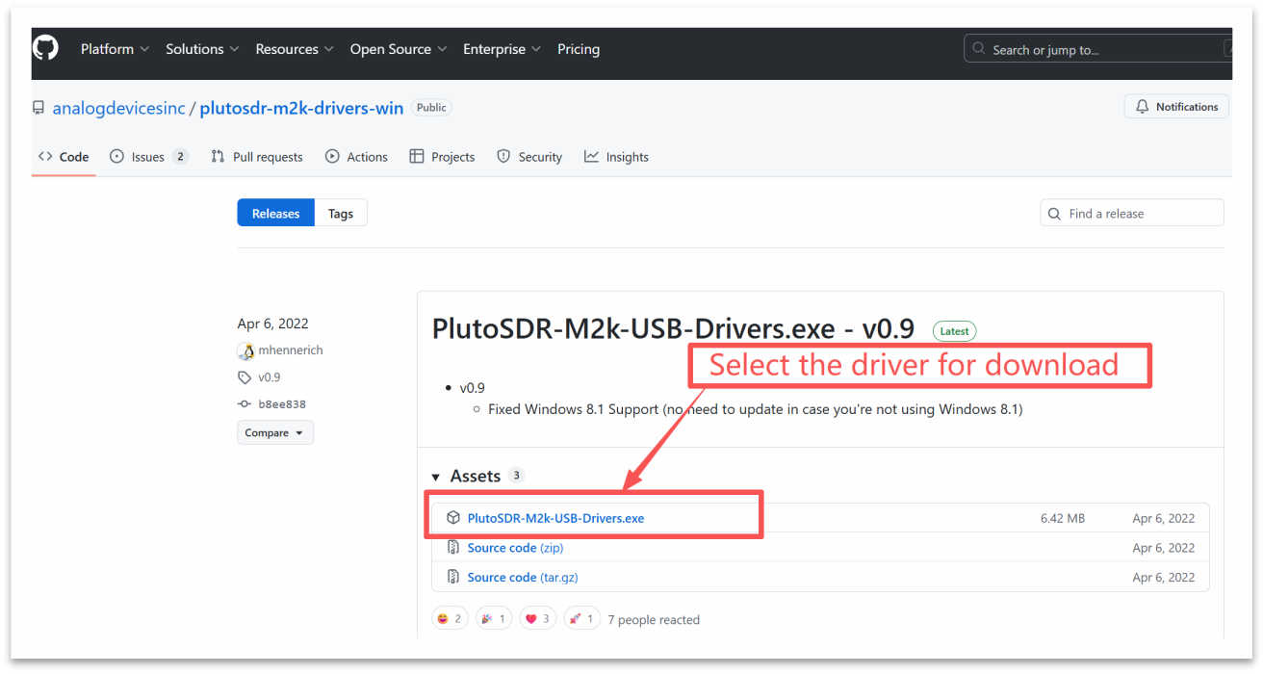Click the Latest release badge
Screen dimensions: 1263x674
tap(954, 331)
